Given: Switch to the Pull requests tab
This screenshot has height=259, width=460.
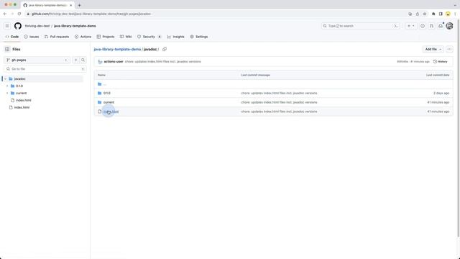Looking at the screenshot, I should [57, 37].
